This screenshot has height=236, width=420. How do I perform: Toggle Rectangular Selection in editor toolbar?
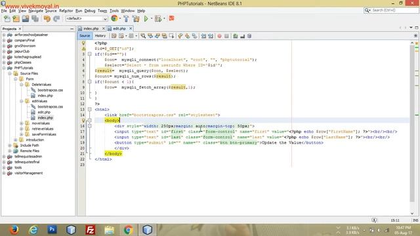pyautogui.click(x=171, y=36)
